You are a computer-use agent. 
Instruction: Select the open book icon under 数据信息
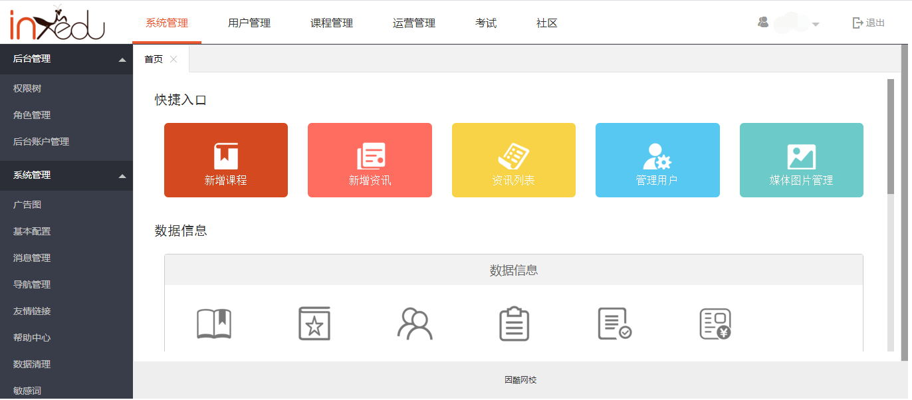click(x=214, y=324)
